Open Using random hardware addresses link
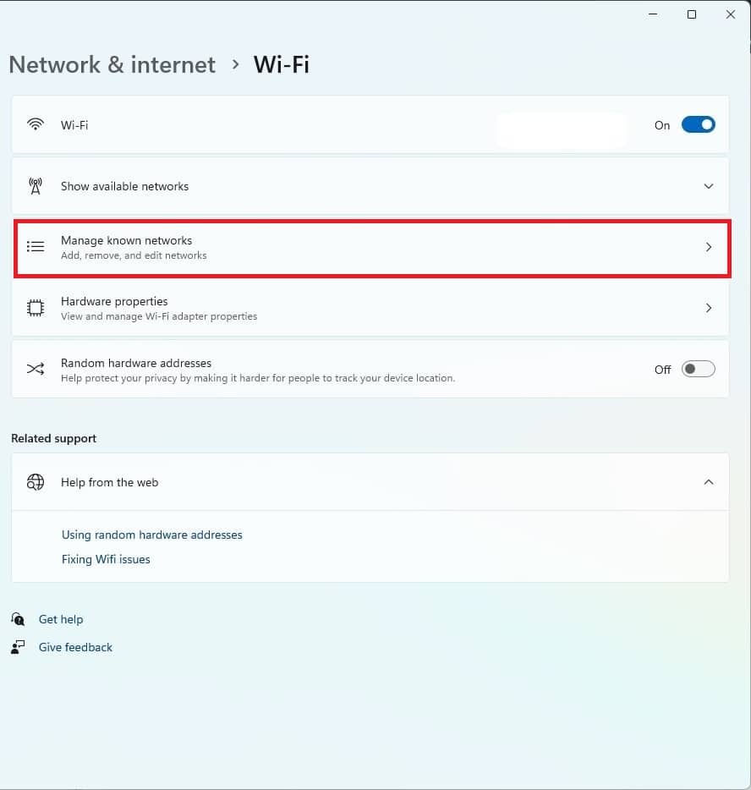The height and width of the screenshot is (790, 751). coord(152,535)
